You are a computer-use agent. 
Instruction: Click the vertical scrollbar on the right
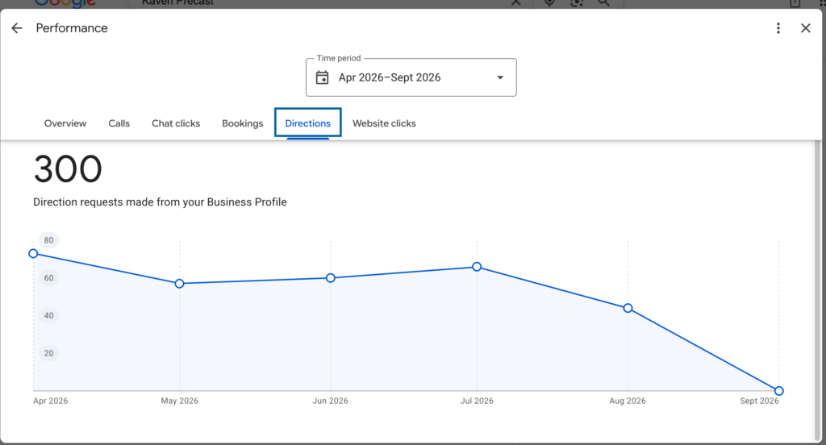coord(818,291)
